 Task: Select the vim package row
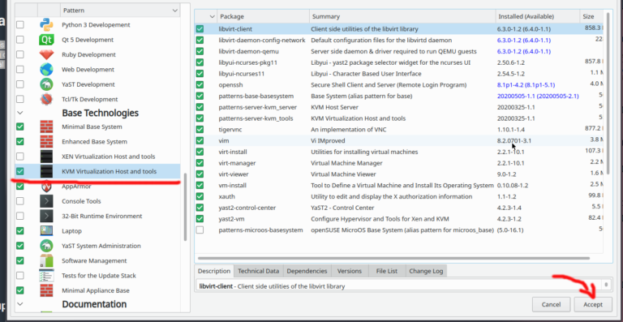[399, 140]
